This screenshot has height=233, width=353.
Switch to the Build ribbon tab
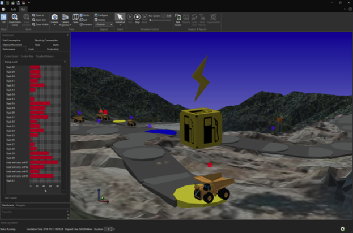coord(12,10)
